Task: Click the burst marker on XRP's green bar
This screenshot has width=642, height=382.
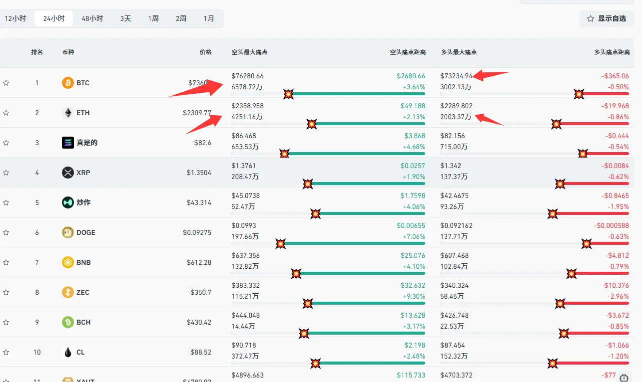Action: (308, 184)
